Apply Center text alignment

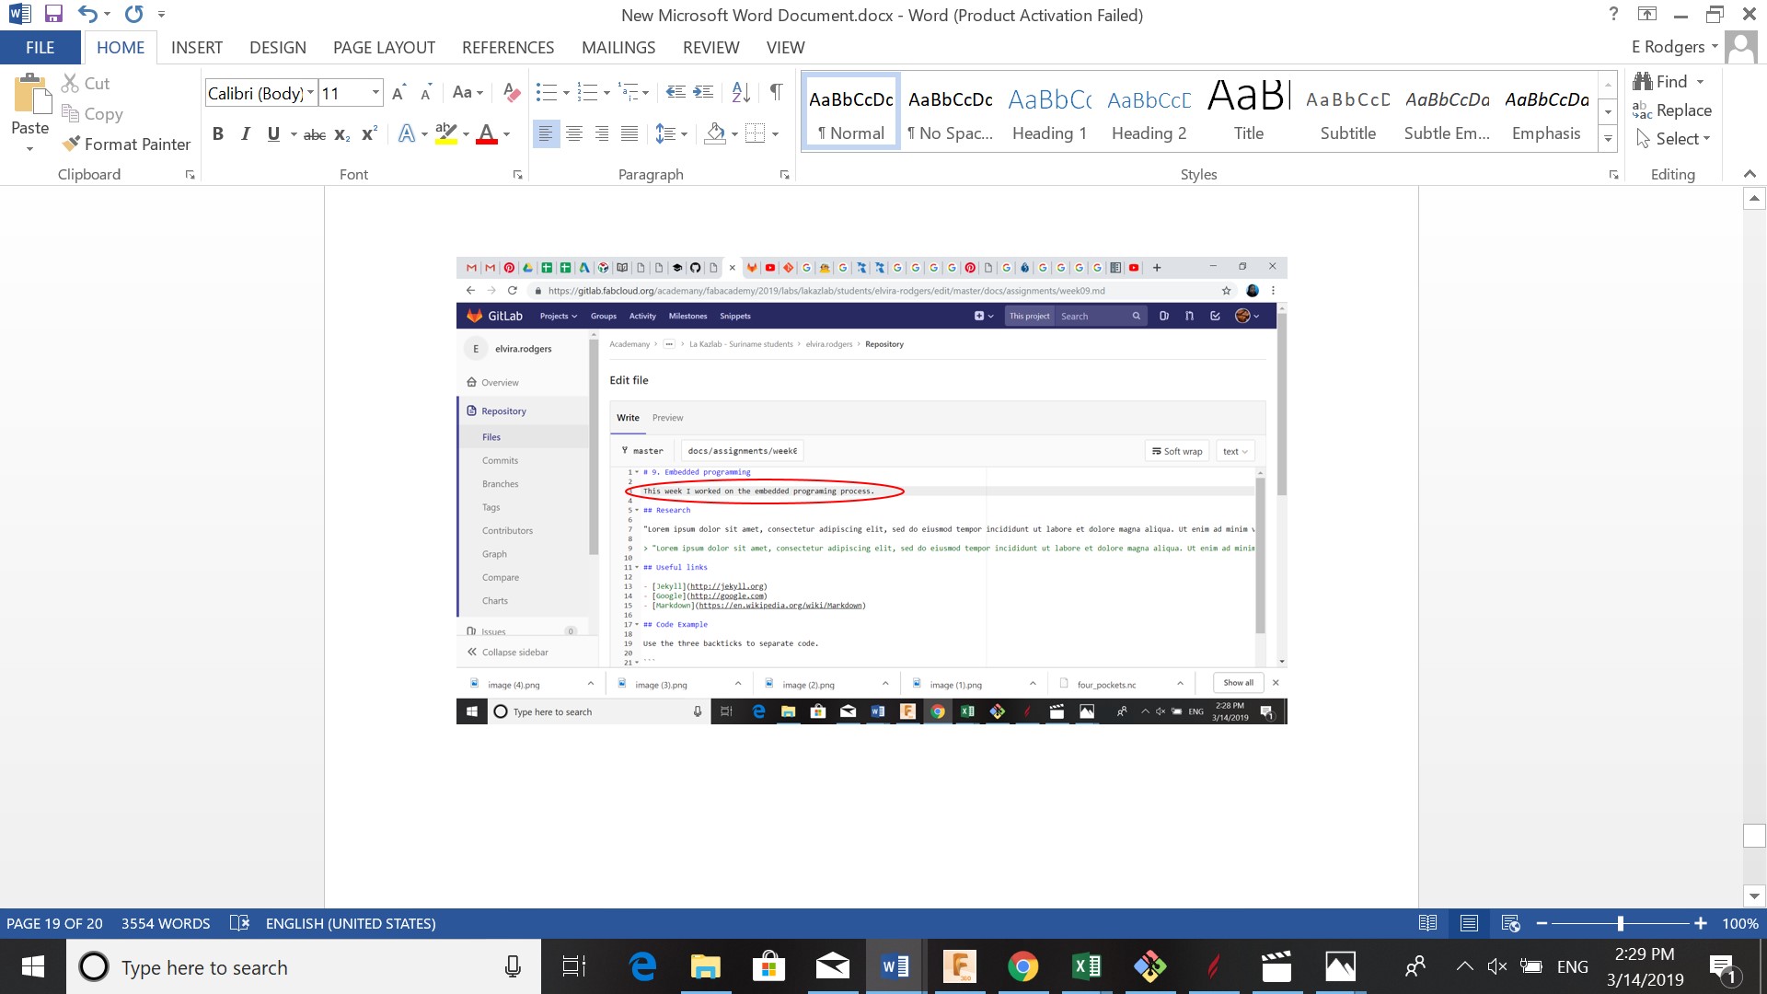click(x=573, y=134)
